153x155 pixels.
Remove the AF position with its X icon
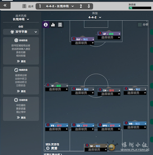pyautogui.click(x=100, y=33)
